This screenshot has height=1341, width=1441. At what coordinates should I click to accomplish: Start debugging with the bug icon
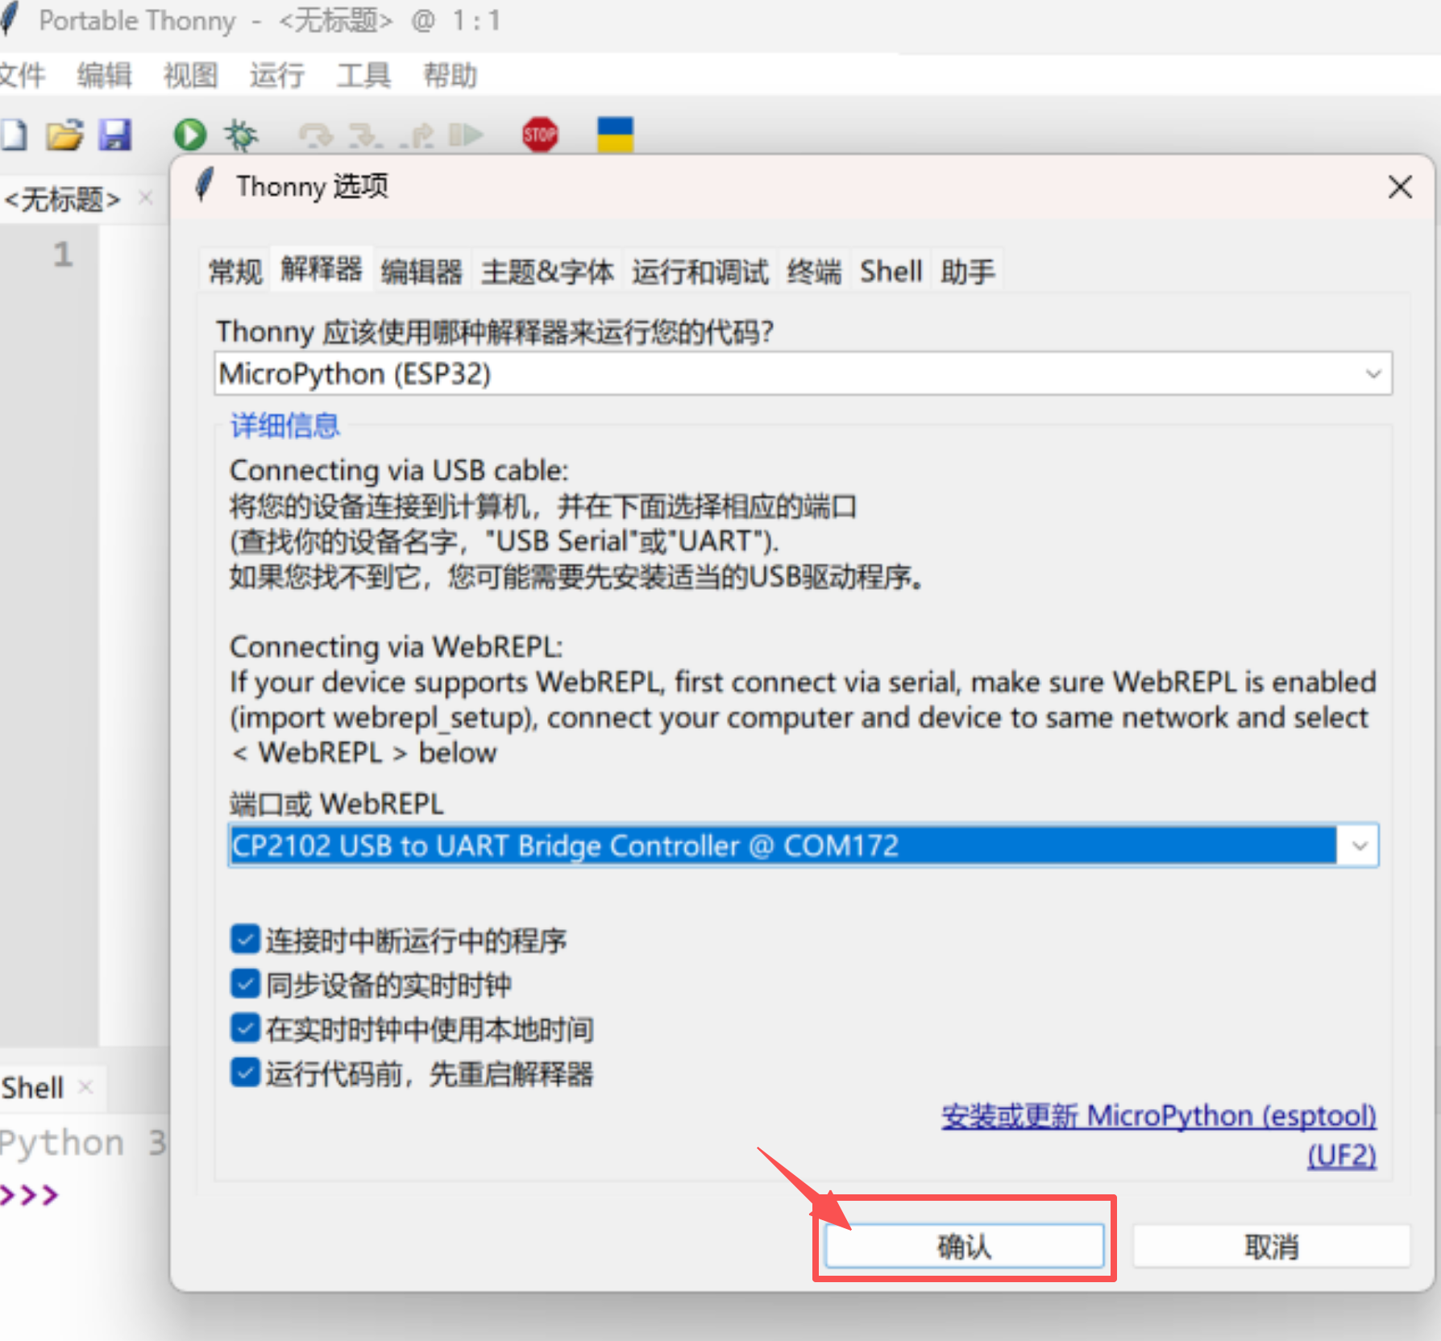(240, 135)
